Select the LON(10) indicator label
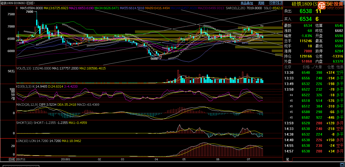The width and height of the screenshot is (345, 167). coord(23,141)
